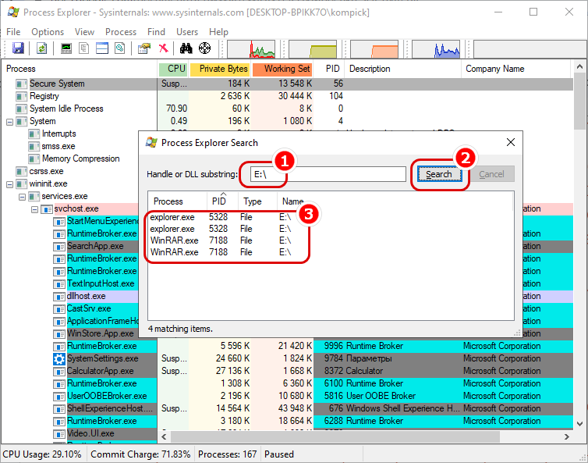Viewport: 588px width, 463px height.
Task: Open the Find menu
Action: pyautogui.click(x=156, y=32)
